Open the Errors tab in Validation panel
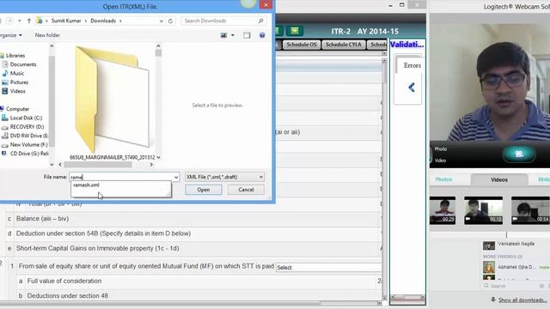Screen dimensions: 550x309 click(x=412, y=65)
